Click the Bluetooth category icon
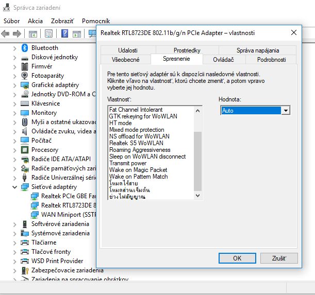The height and width of the screenshot is (295, 315). (x=25, y=48)
